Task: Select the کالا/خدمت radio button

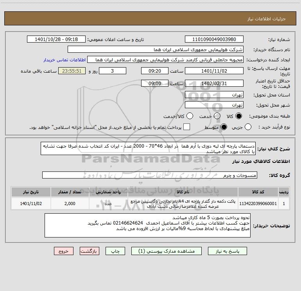Action: (x=190, y=116)
